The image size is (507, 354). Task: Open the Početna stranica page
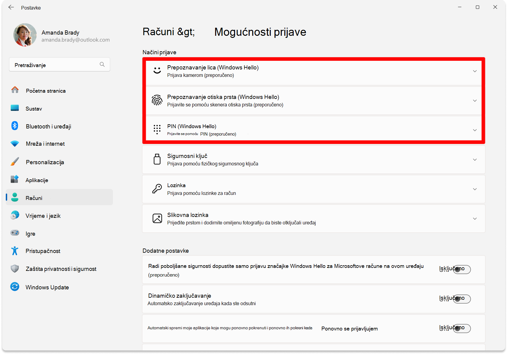pos(60,91)
